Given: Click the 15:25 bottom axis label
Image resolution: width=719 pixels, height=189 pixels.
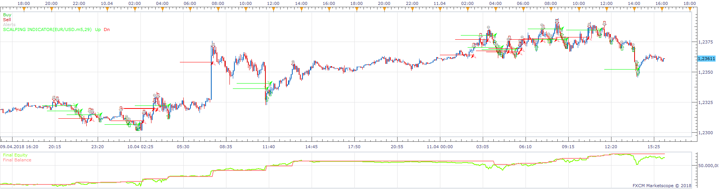Looking at the screenshot, I should click(654, 147).
